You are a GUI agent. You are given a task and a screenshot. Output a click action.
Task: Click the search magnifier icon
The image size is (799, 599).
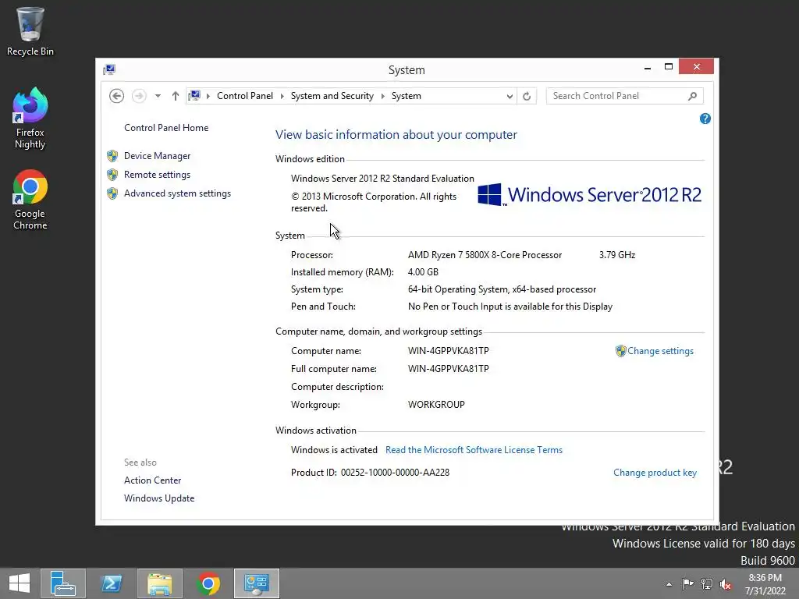click(693, 96)
